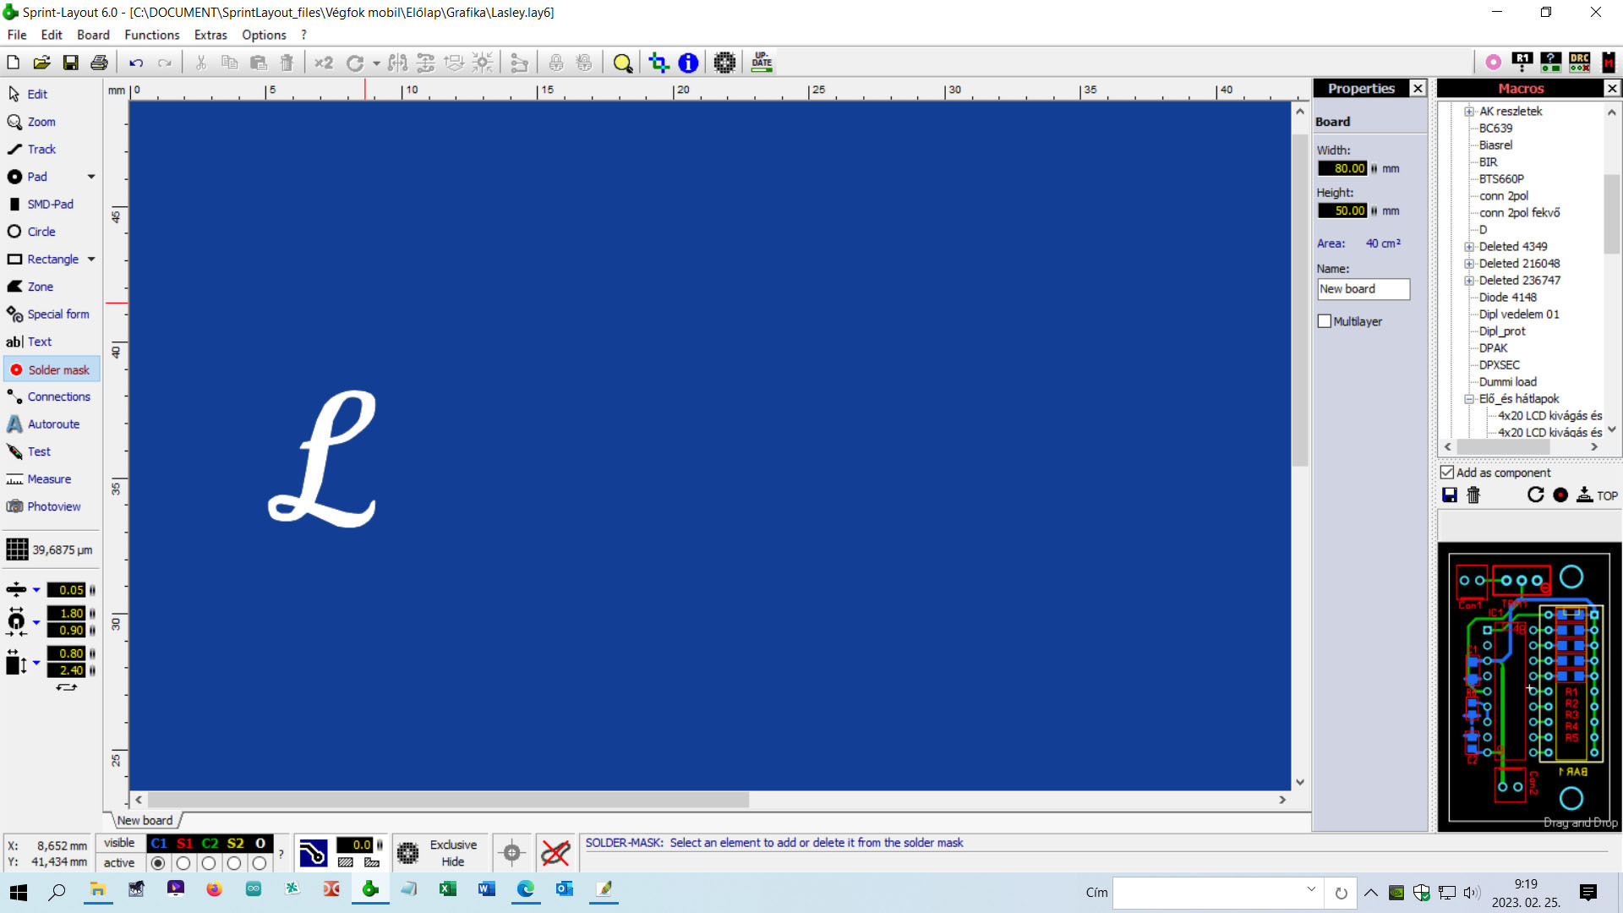This screenshot has height=913, width=1623.
Task: Click the Save icon in toolbar
Action: 71,63
